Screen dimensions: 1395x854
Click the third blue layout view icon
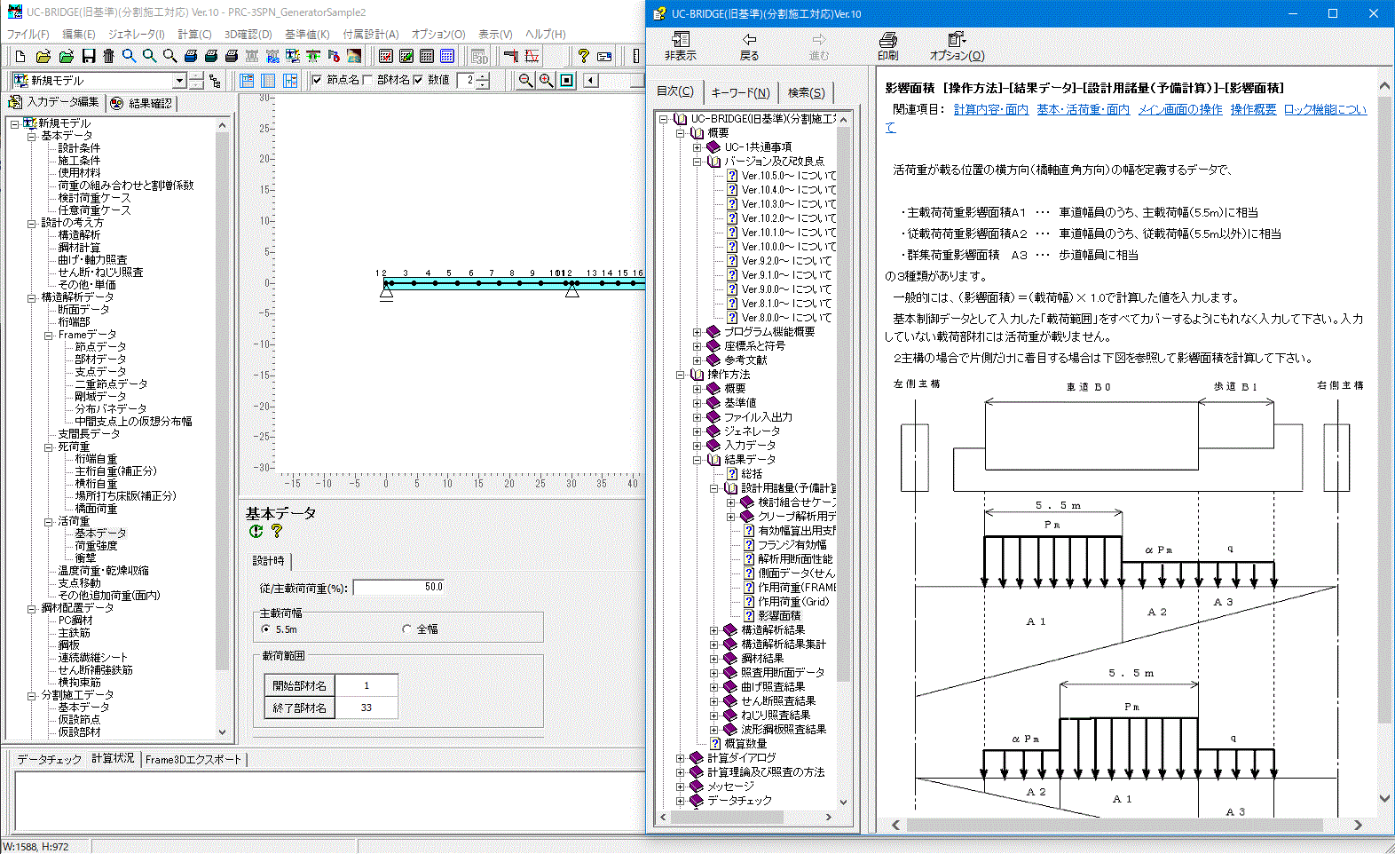click(290, 81)
